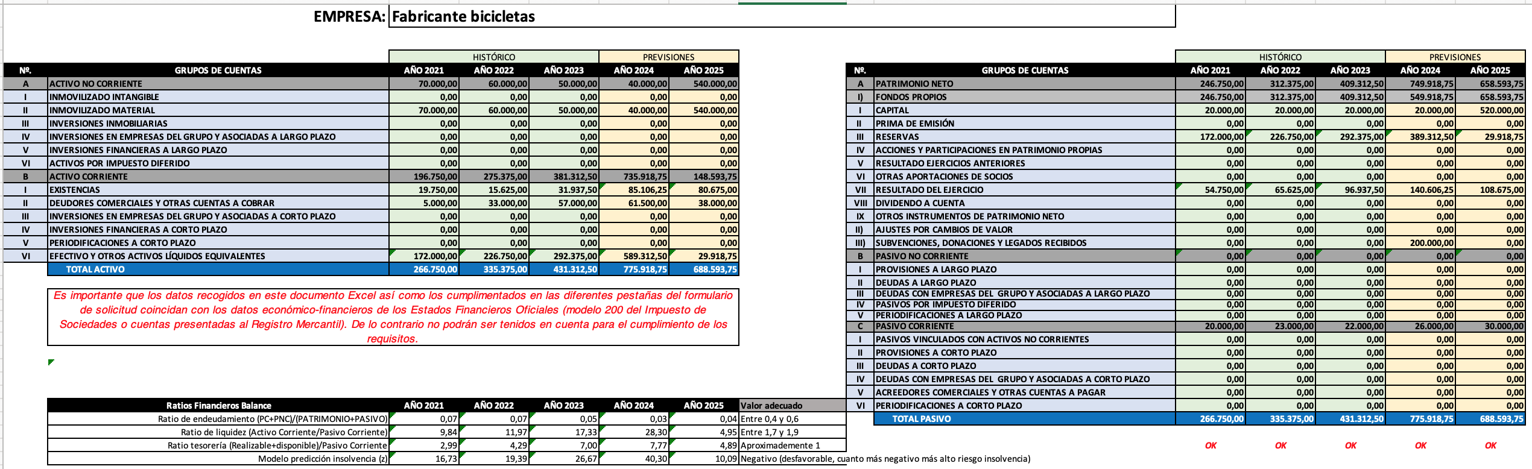The image size is (1532, 469).
Task: Select the right table's HISTÓRICO header
Action: pyautogui.click(x=1280, y=57)
